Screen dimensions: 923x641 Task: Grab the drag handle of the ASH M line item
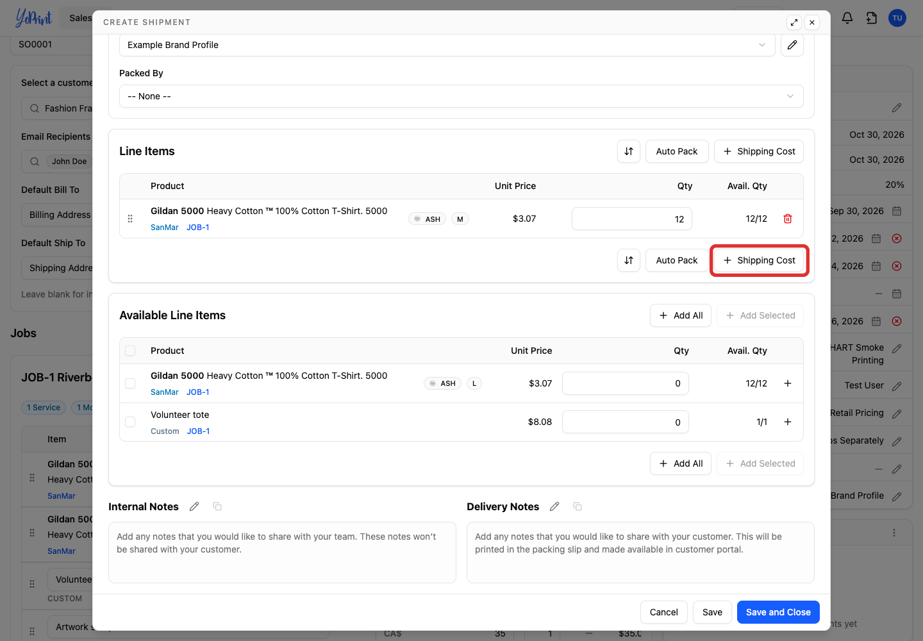click(130, 219)
